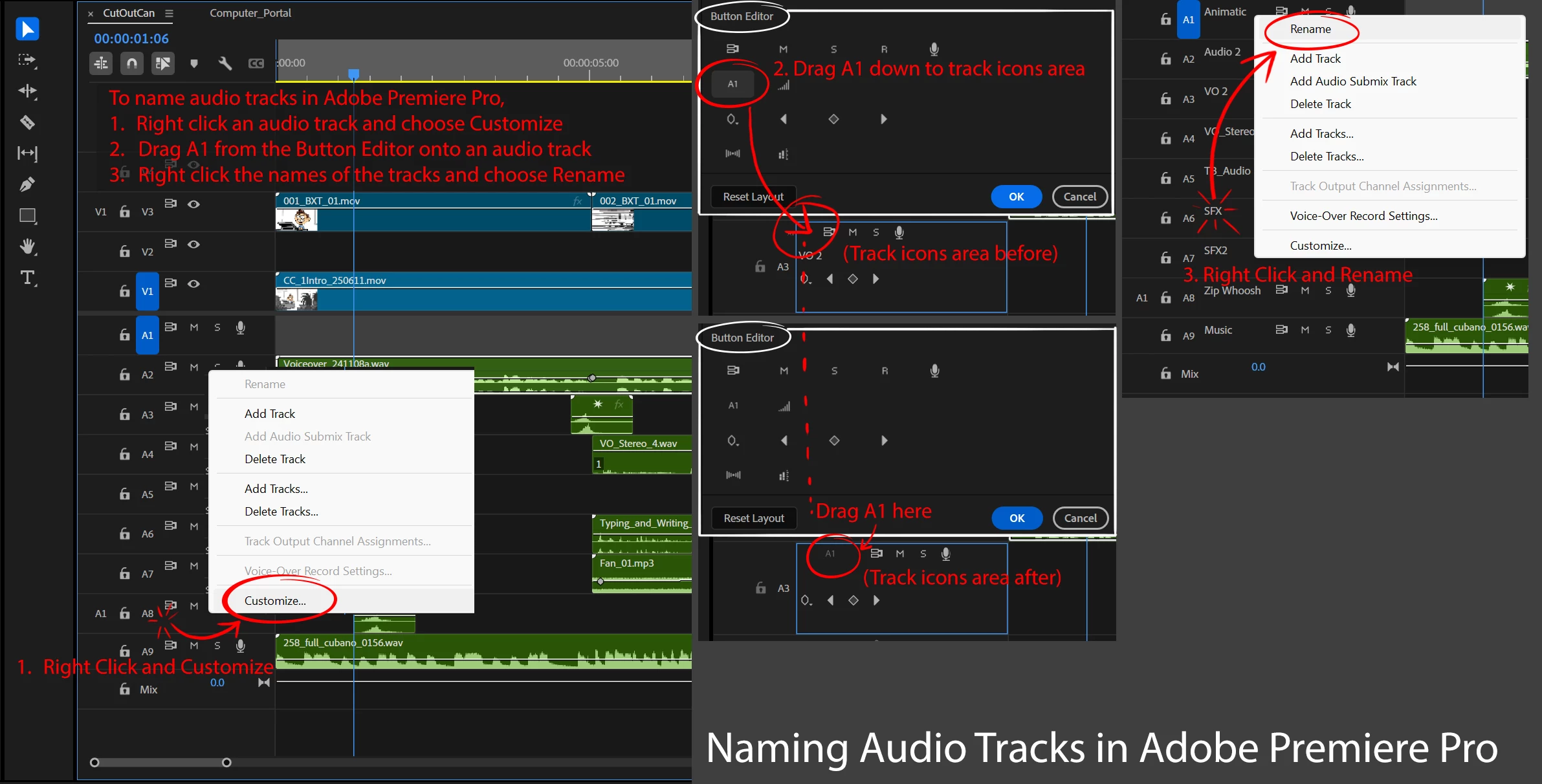Image resolution: width=1542 pixels, height=784 pixels.
Task: Click Reset Layout in lower Button Editor
Action: tap(754, 518)
